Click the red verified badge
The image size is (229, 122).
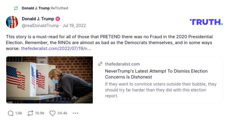[x=58, y=19]
